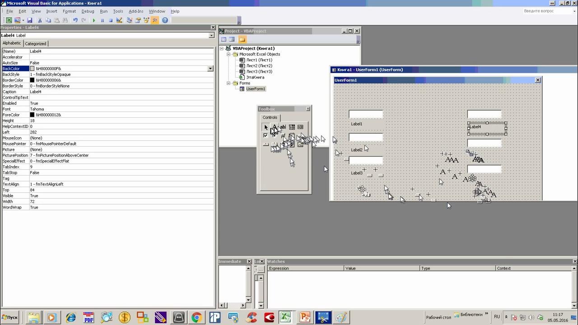This screenshot has width=578, height=325.
Task: Select UserForm1 under Forms
Action: [x=256, y=89]
